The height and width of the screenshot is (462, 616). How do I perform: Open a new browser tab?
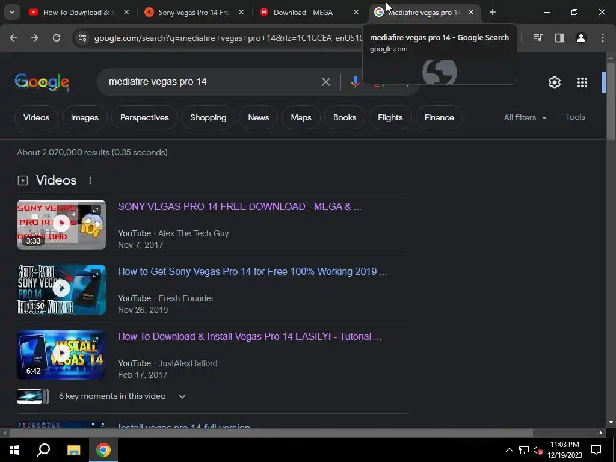click(x=492, y=13)
